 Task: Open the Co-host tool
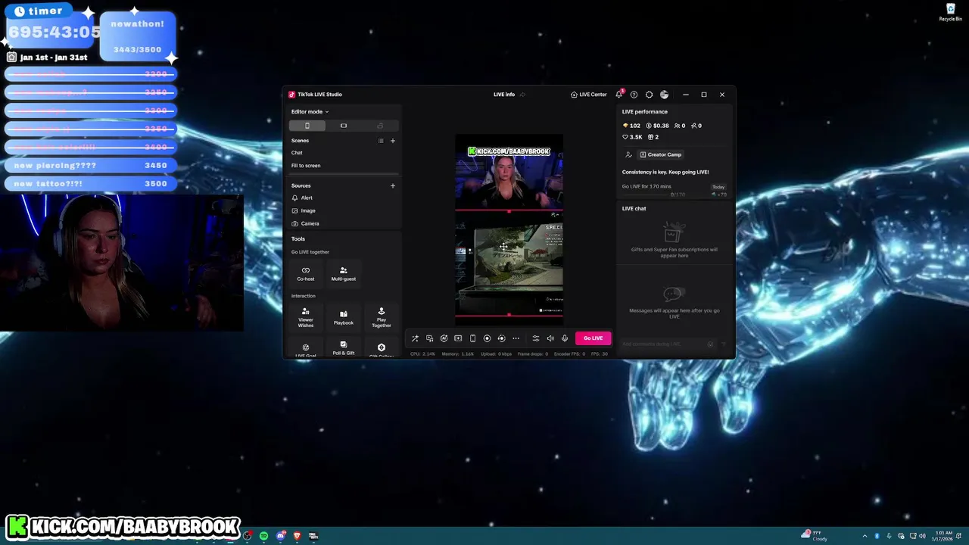click(306, 273)
